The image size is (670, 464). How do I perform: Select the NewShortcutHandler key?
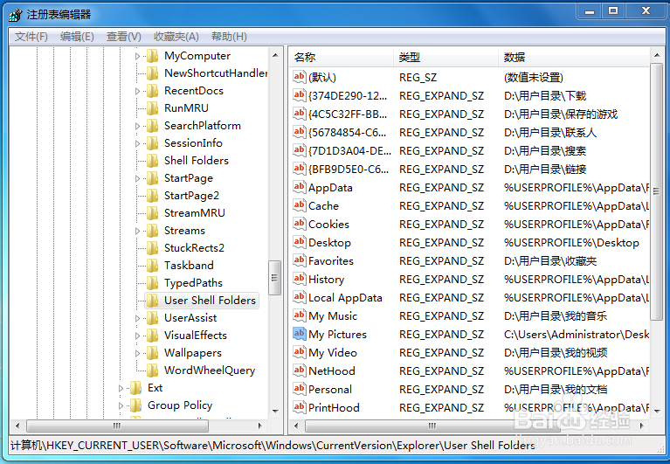point(216,73)
